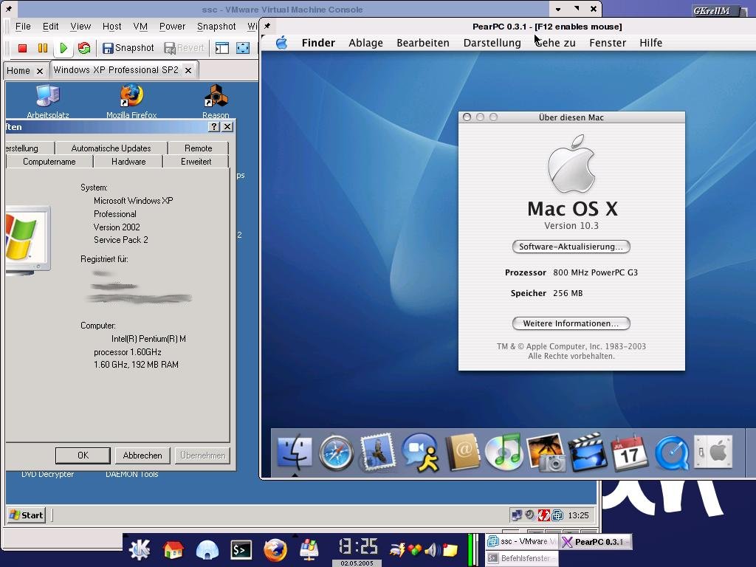Open the Darstellung menu
Image resolution: width=756 pixels, height=567 pixels.
492,43
